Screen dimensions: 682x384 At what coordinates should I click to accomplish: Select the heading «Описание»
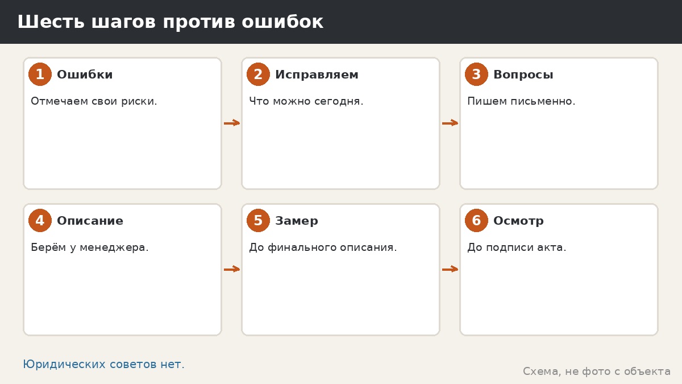90,221
